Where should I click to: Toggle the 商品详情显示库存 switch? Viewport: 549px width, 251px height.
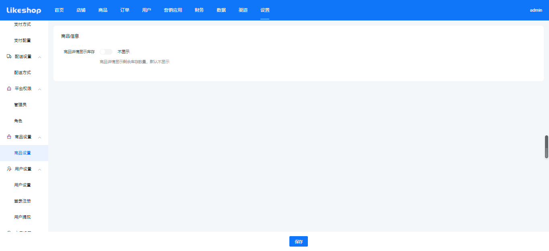click(x=106, y=52)
